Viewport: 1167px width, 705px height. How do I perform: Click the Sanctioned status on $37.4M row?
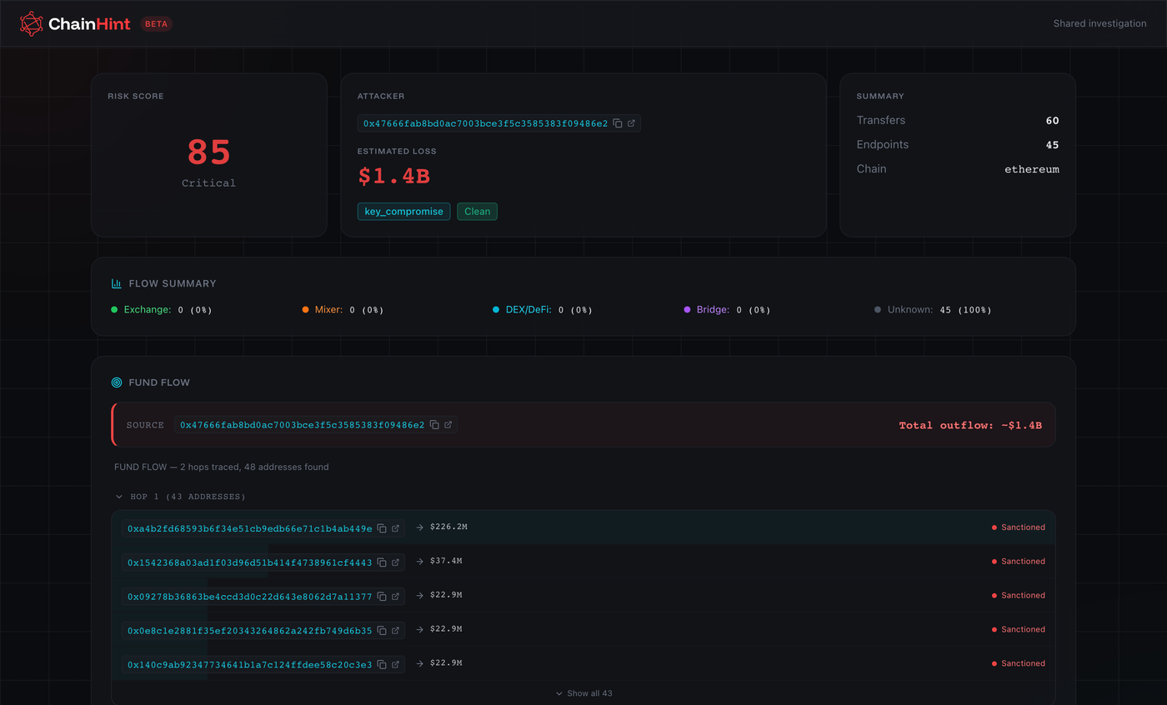pos(1019,562)
